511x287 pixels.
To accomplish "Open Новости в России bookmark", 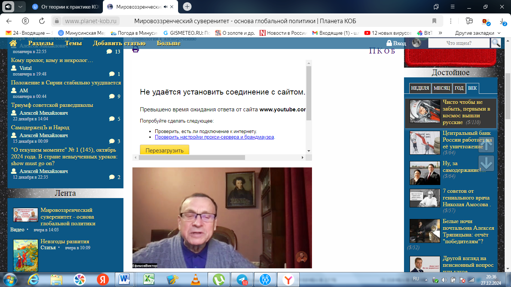I will coord(284,33).
